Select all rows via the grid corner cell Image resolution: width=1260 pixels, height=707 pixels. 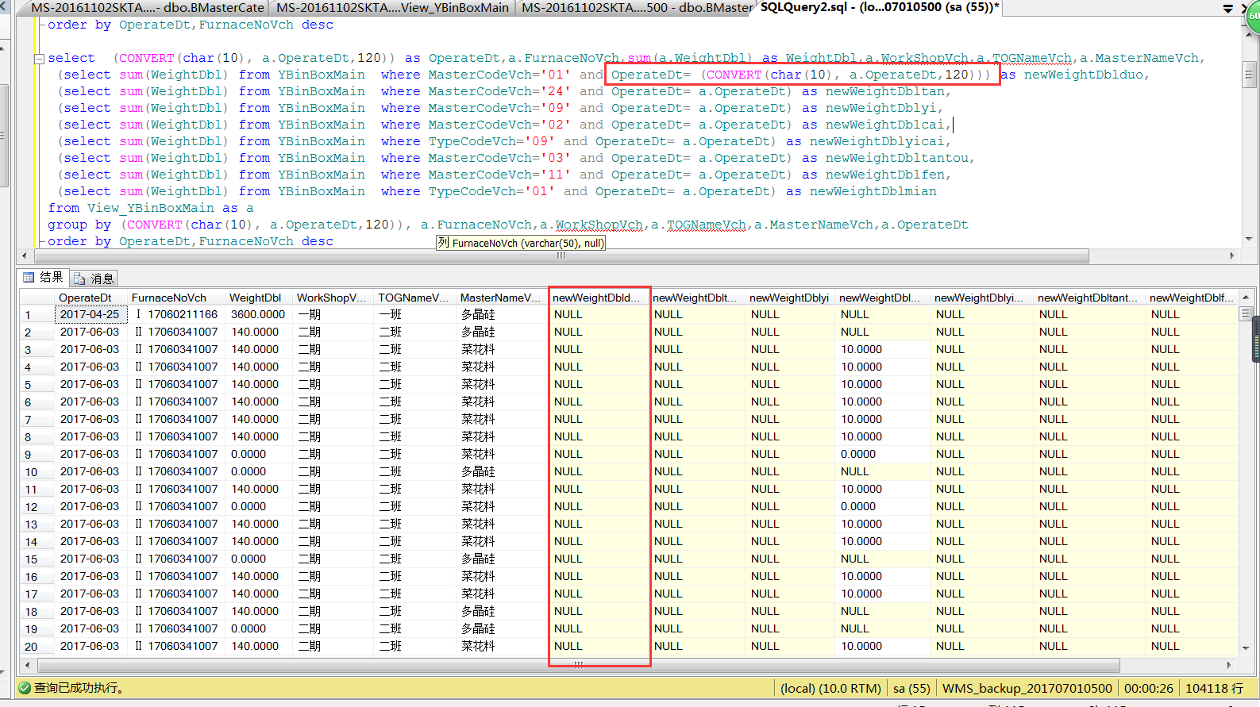pos(37,298)
